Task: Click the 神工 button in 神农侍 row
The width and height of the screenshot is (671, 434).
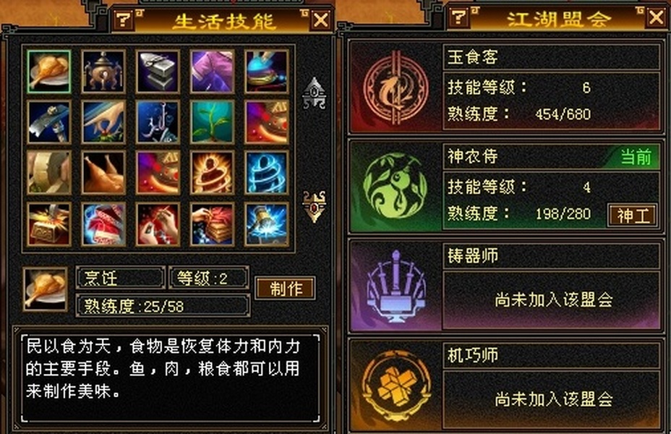Action: 633,216
